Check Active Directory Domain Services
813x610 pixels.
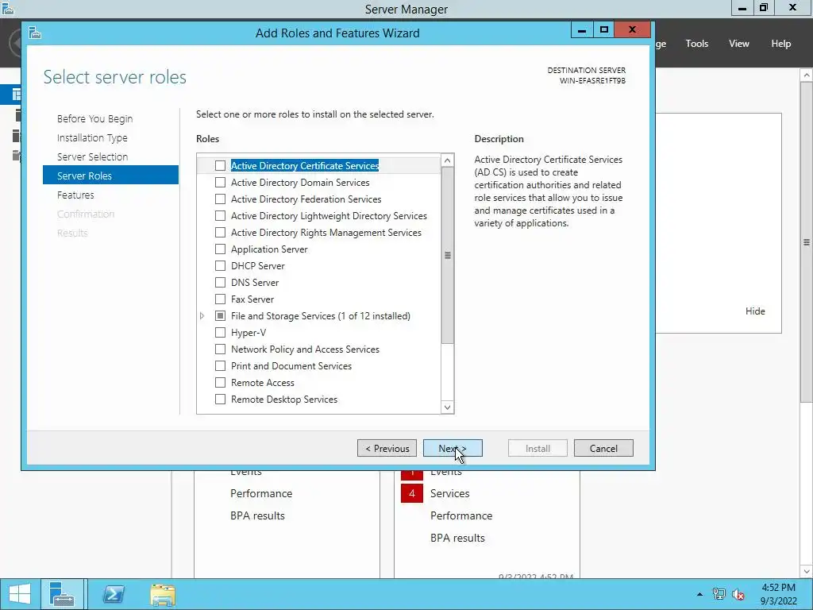point(221,182)
